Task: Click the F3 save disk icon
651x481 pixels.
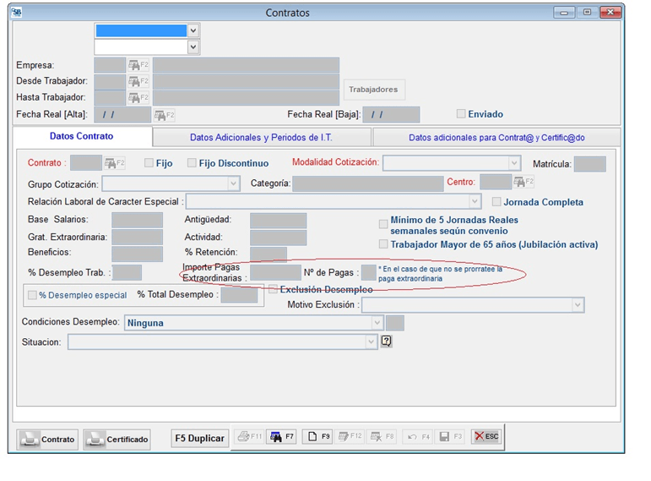Action: click(450, 437)
